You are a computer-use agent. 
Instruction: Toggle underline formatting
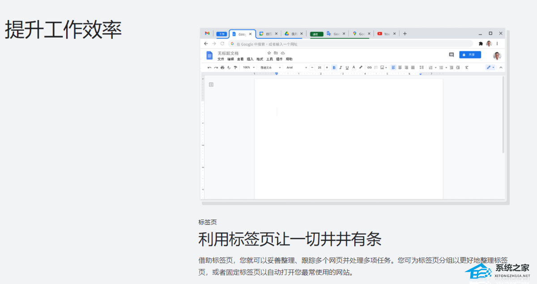coord(347,68)
